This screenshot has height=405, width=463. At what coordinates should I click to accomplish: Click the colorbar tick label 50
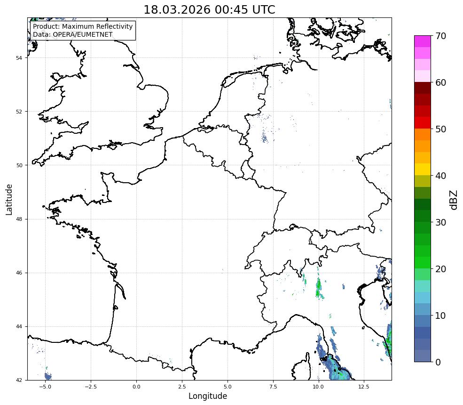tap(440, 130)
